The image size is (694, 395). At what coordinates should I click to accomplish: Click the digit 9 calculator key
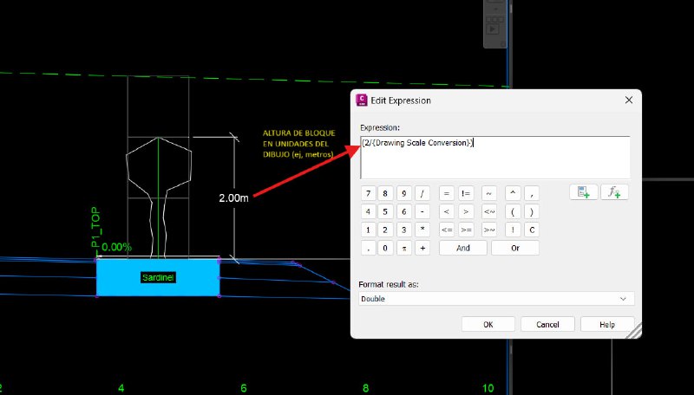click(x=403, y=193)
